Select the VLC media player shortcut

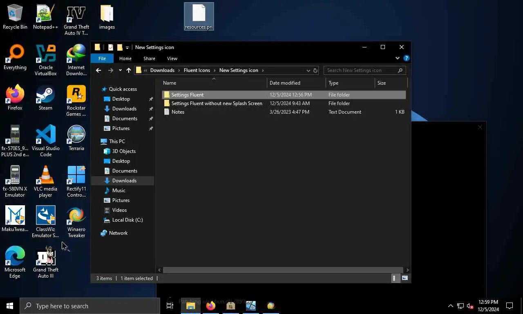tap(45, 182)
